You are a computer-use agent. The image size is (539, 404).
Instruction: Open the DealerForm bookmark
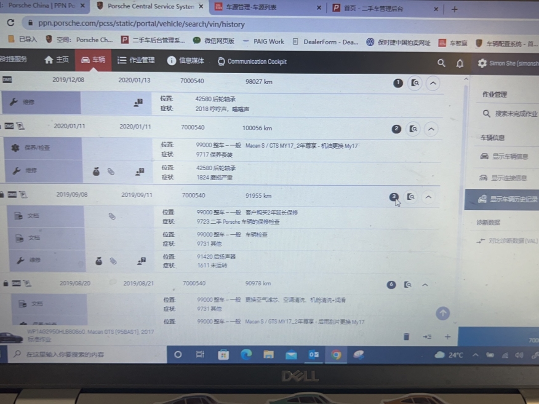click(x=326, y=42)
